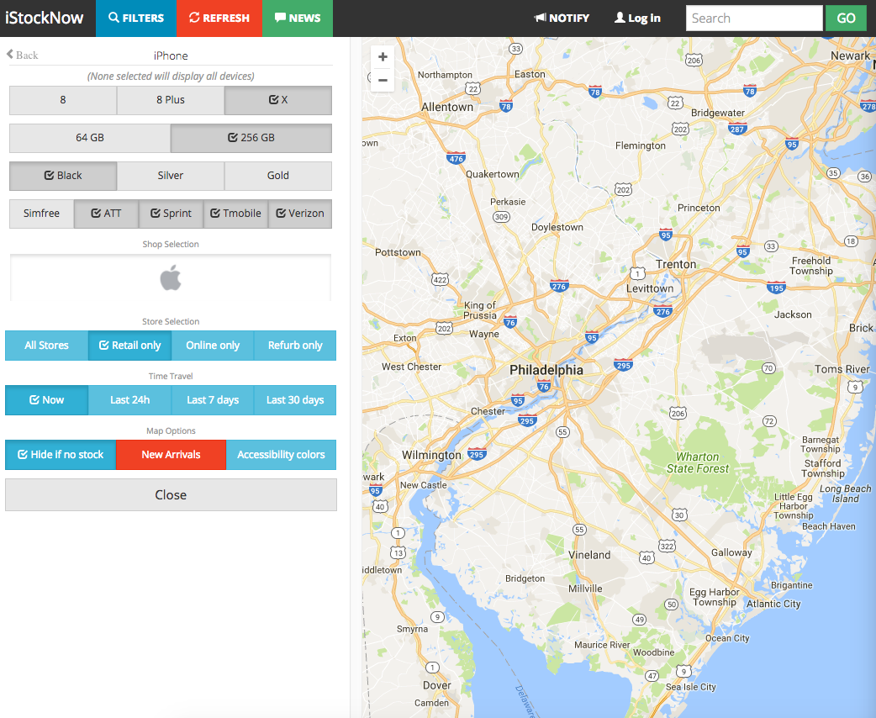Select Last 7 days time travel
Image resolution: width=876 pixels, height=718 pixels.
click(213, 400)
